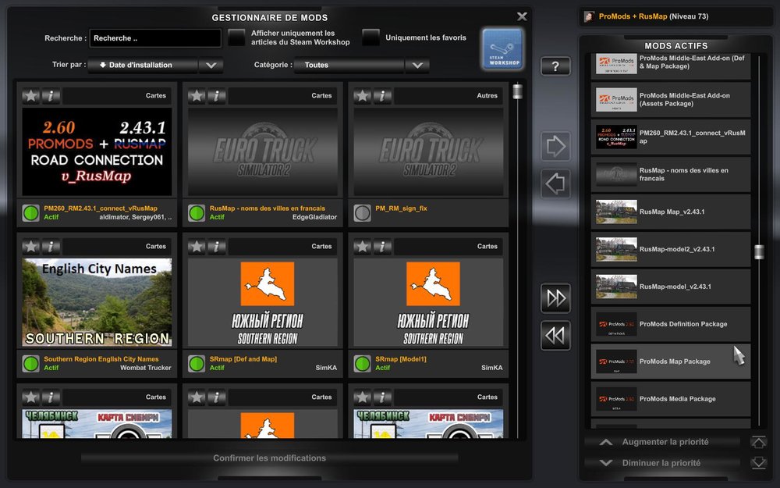780x488 pixels.
Task: Select ProMods Map Package active mod
Action: (x=671, y=362)
